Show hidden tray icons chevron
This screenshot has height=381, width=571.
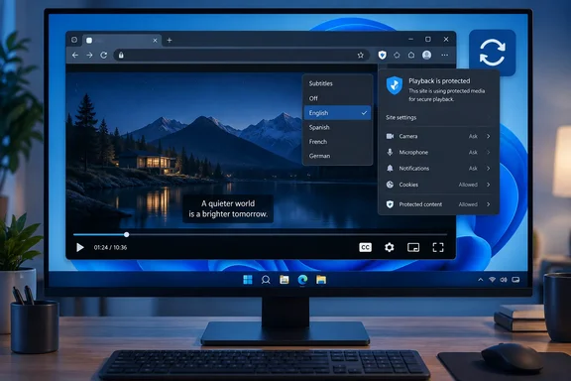click(481, 280)
